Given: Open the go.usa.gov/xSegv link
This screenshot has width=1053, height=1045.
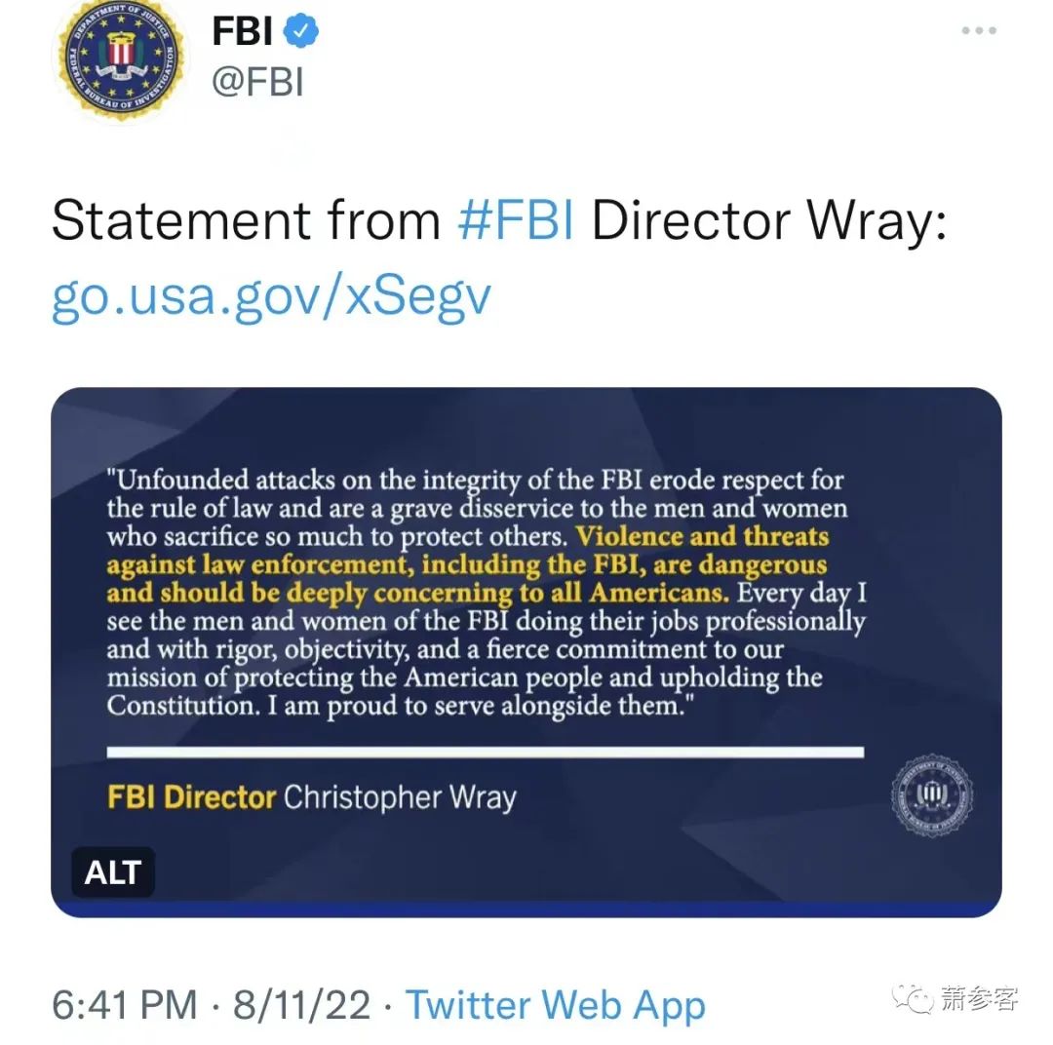Looking at the screenshot, I should point(271,294).
